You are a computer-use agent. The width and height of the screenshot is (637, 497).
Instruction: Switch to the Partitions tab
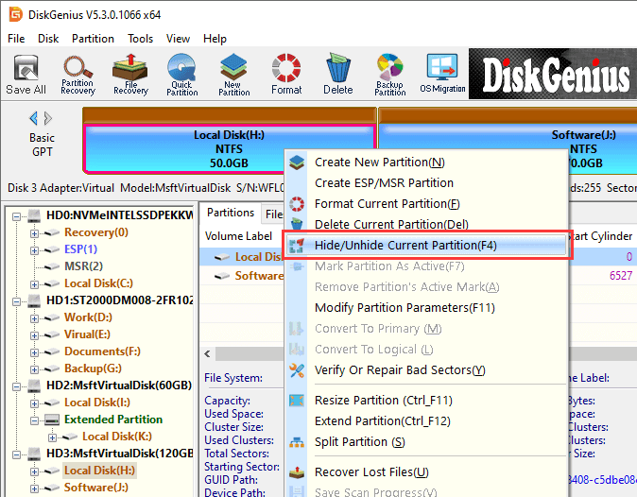pyautogui.click(x=231, y=213)
